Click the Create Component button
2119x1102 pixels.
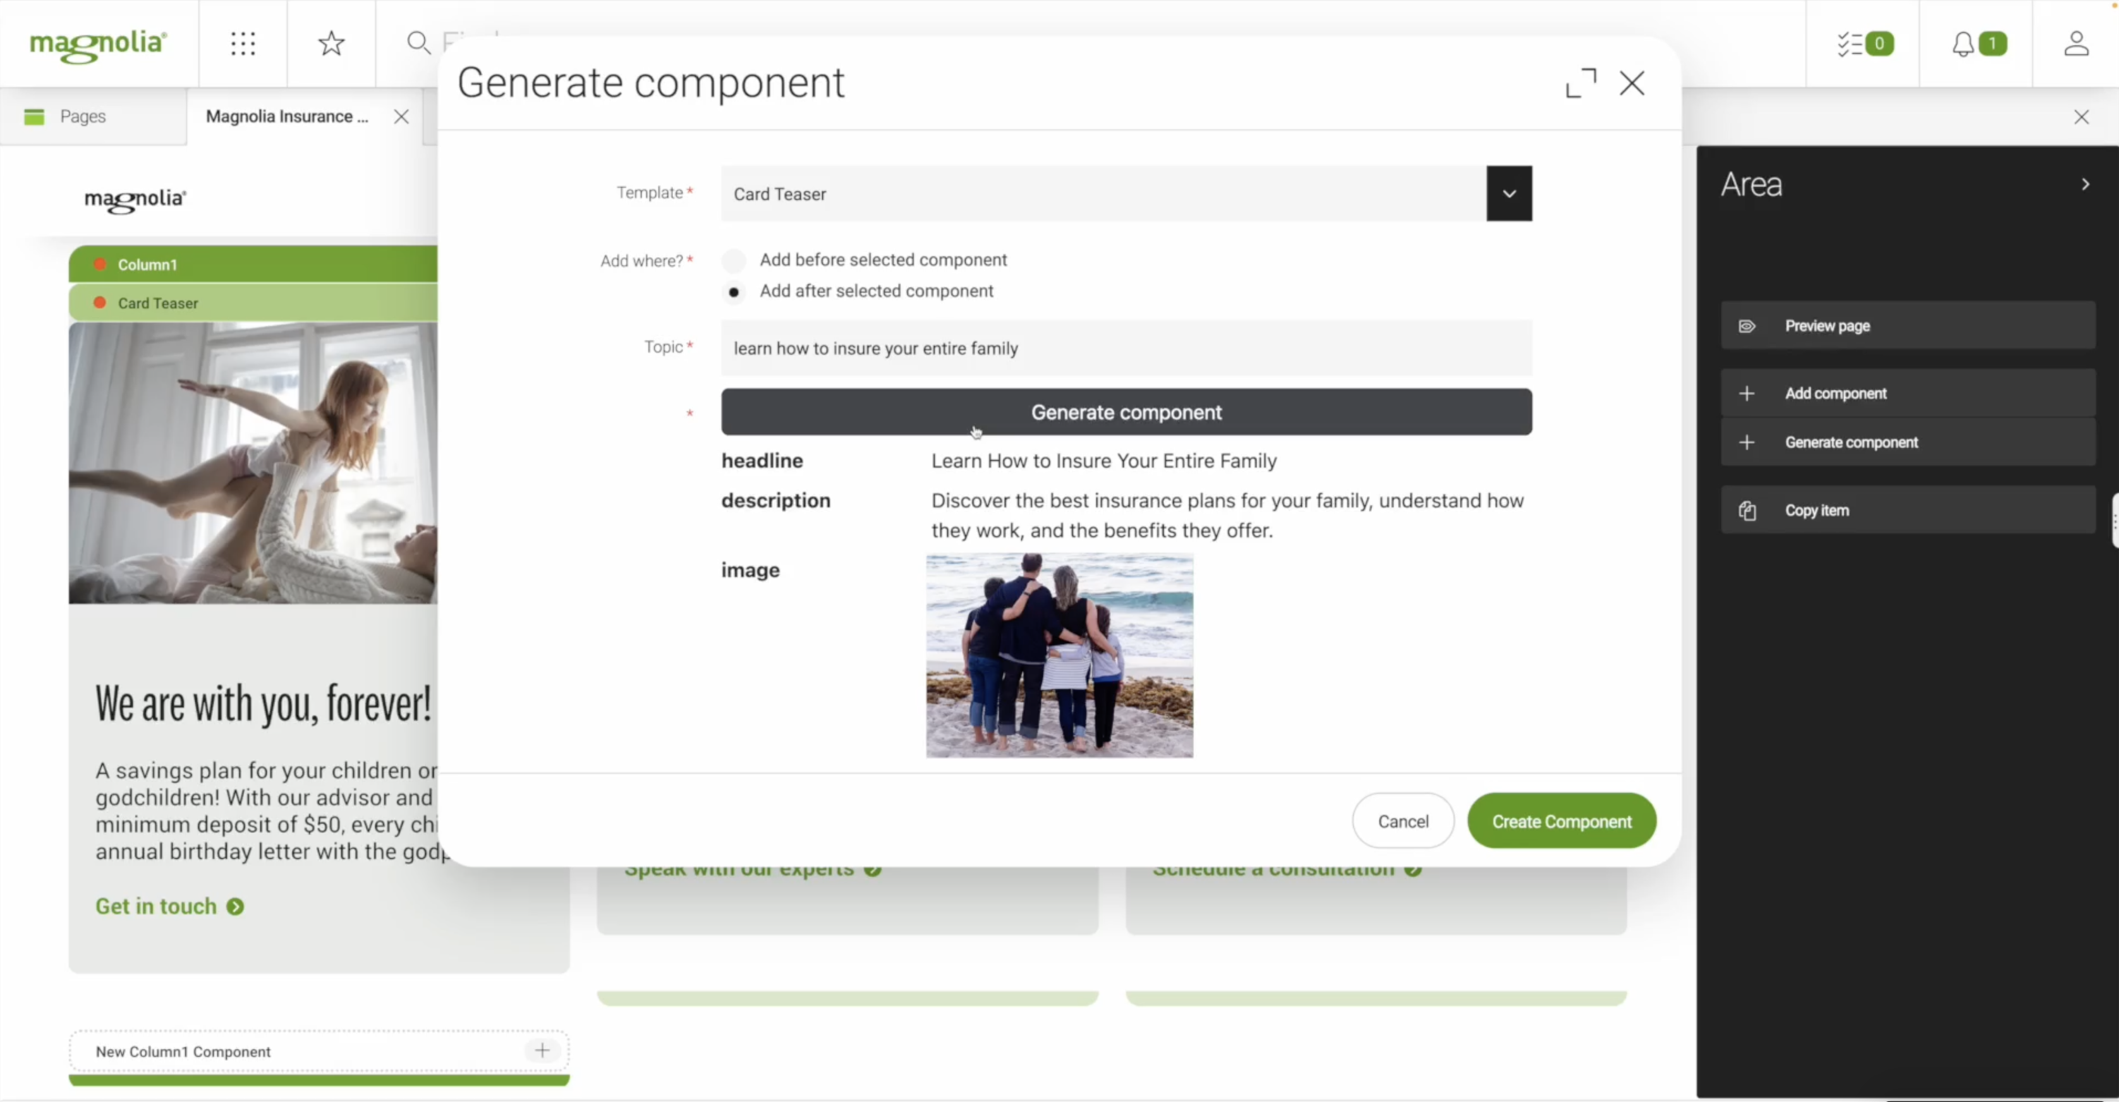tap(1561, 820)
